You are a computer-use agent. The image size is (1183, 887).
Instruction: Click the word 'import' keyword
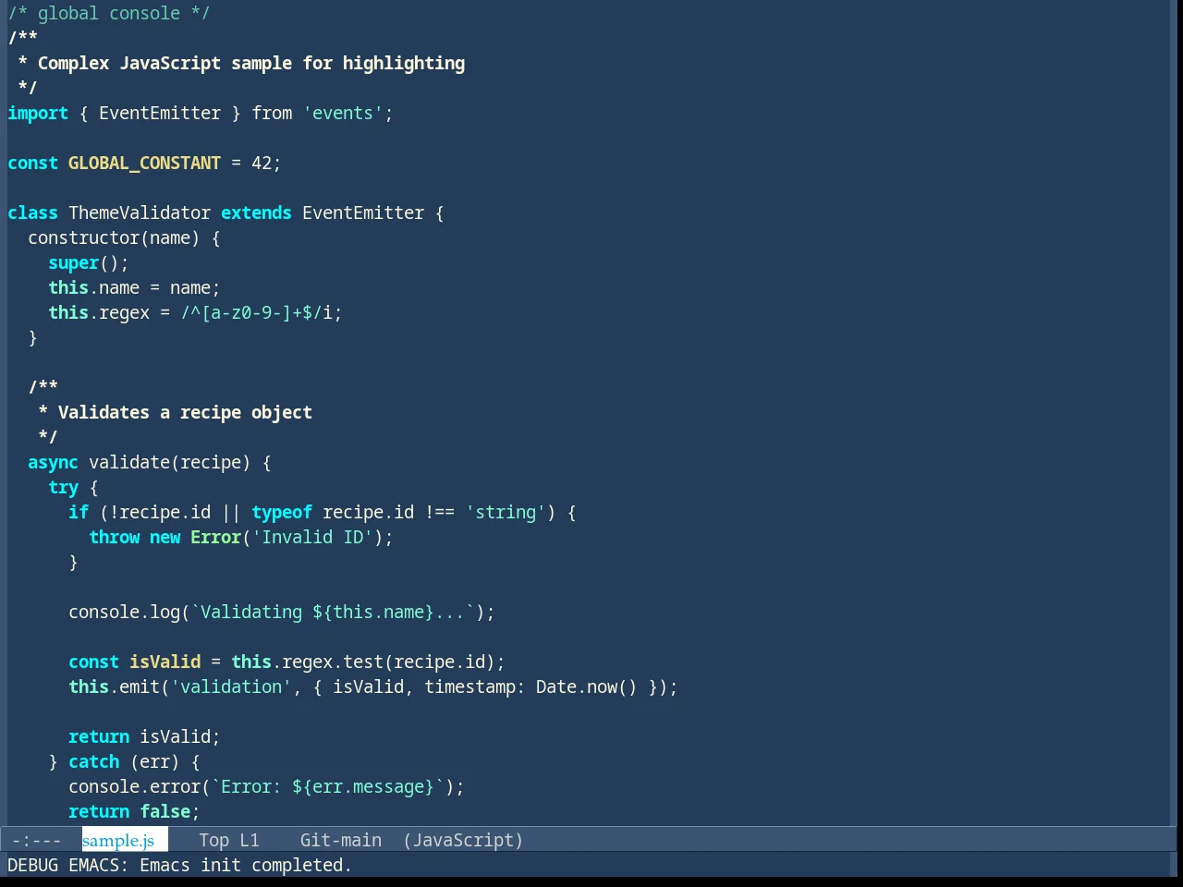tap(38, 113)
